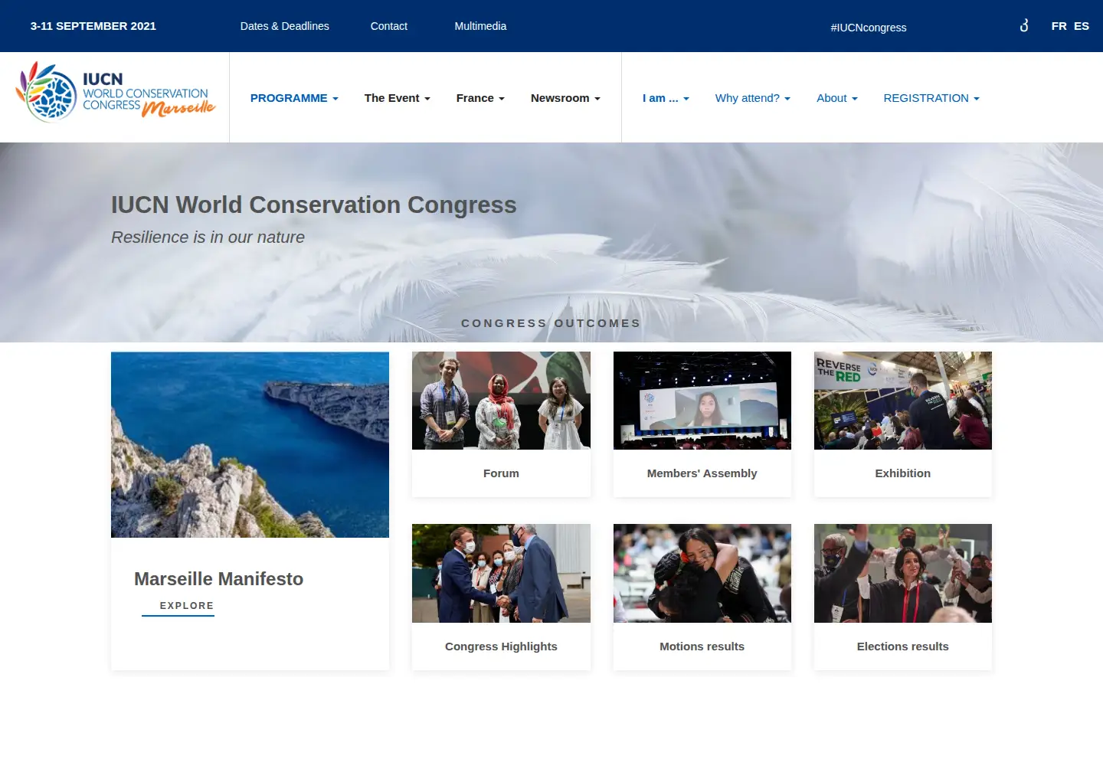This screenshot has width=1103, height=766.
Task: Click 'Resilience is in our nature' tagline
Action: (x=208, y=237)
